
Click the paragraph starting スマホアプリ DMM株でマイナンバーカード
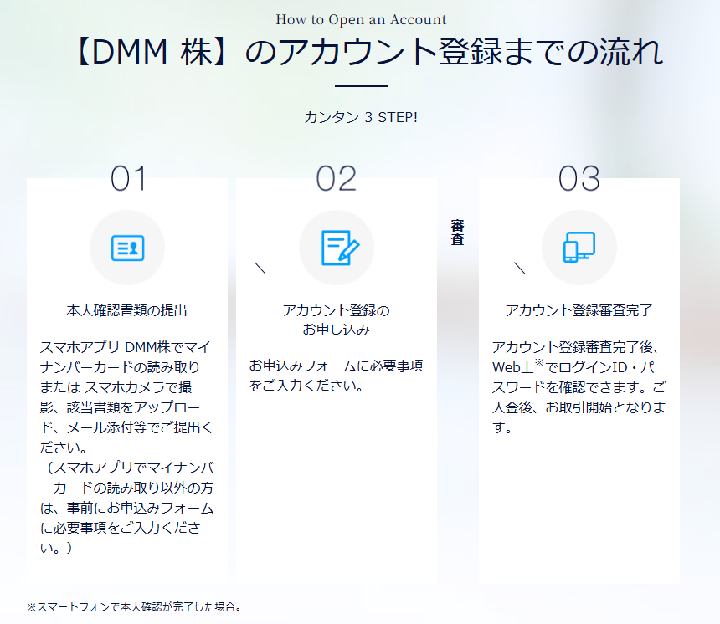pos(126,396)
